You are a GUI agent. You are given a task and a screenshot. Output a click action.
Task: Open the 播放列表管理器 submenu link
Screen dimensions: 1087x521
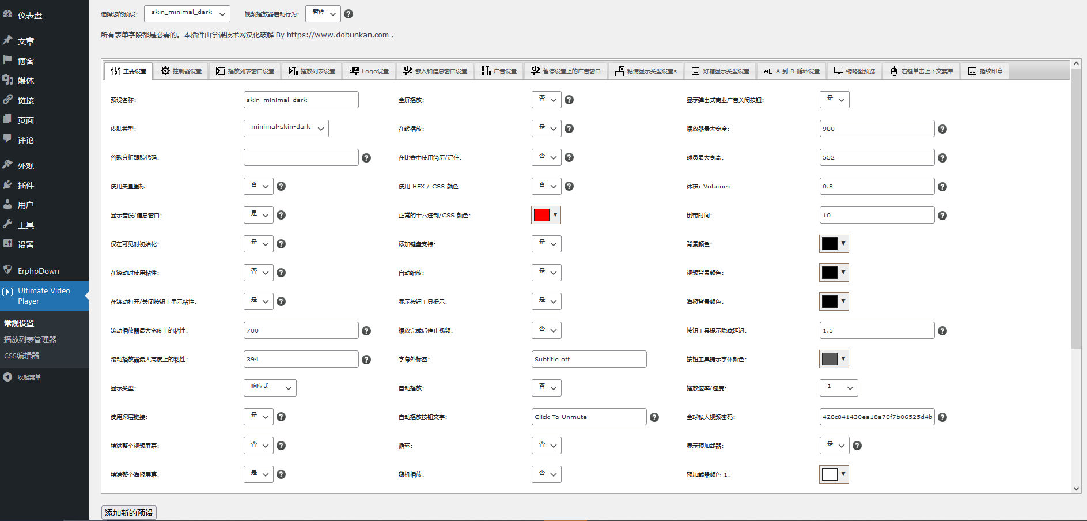pos(30,339)
